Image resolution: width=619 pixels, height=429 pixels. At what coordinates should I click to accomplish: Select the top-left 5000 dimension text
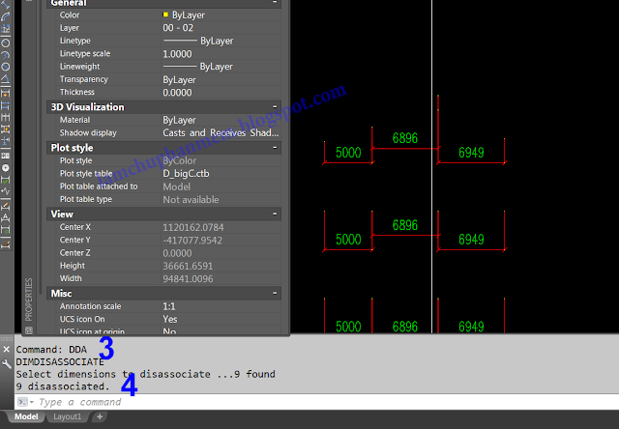[x=348, y=154]
